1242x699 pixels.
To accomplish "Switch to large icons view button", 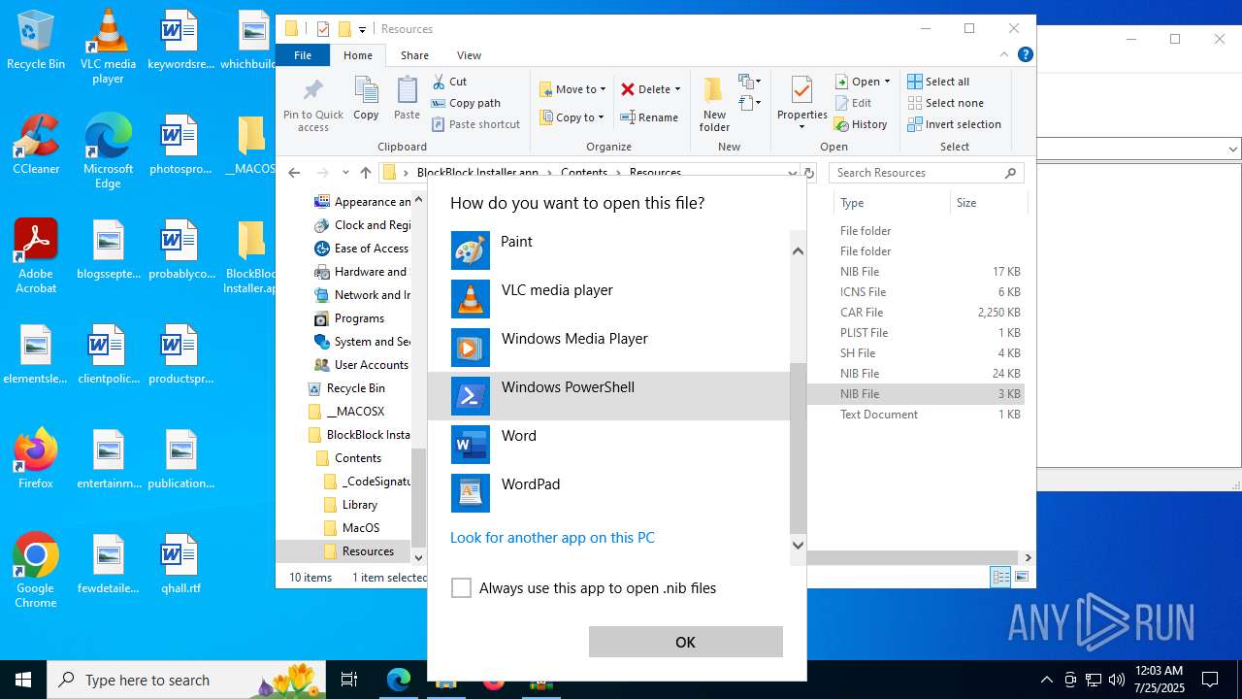I will click(1021, 577).
